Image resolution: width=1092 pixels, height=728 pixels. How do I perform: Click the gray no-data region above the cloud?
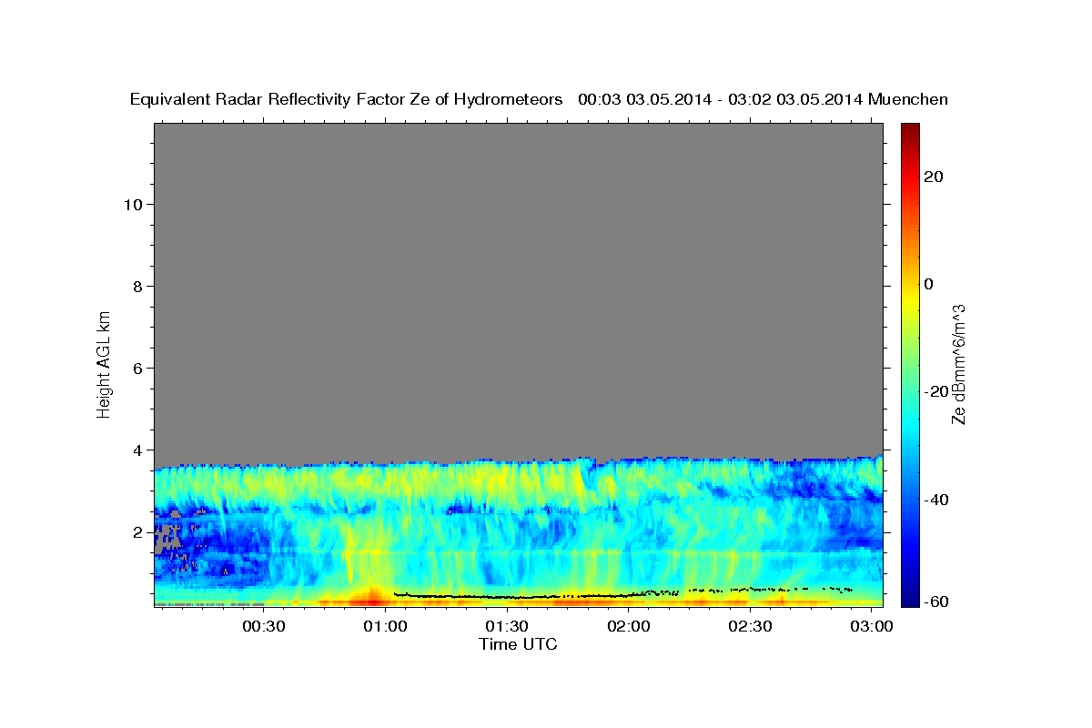pos(518,291)
